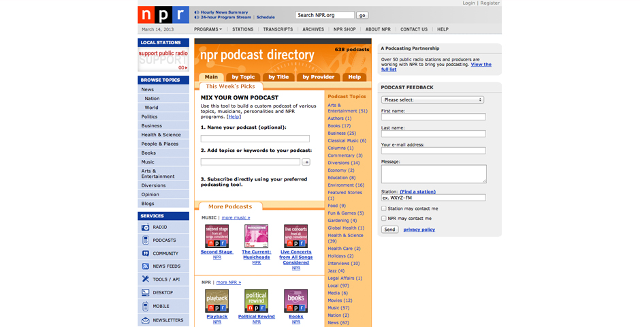Open Playback podcast thumbnail
Screen dimensions: 640x327
[217, 301]
